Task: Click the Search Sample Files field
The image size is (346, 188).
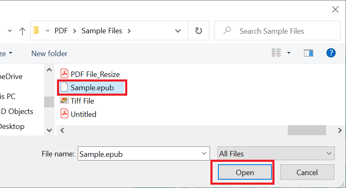Action: (277, 31)
